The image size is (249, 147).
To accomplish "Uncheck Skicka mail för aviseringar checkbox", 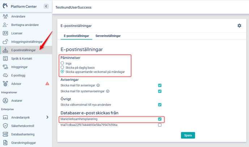I will pos(160,85).
